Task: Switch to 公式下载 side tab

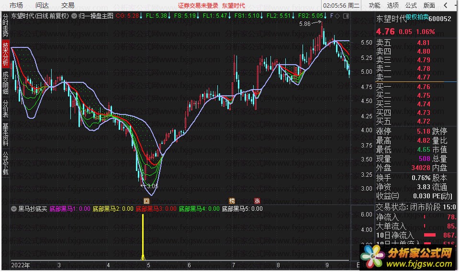Action: click(x=5, y=163)
